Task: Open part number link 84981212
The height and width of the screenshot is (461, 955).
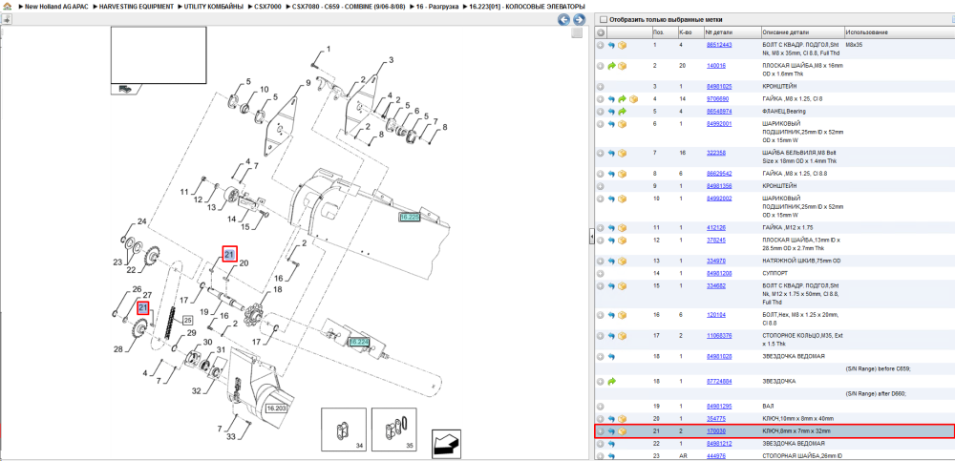Action: tap(719, 443)
